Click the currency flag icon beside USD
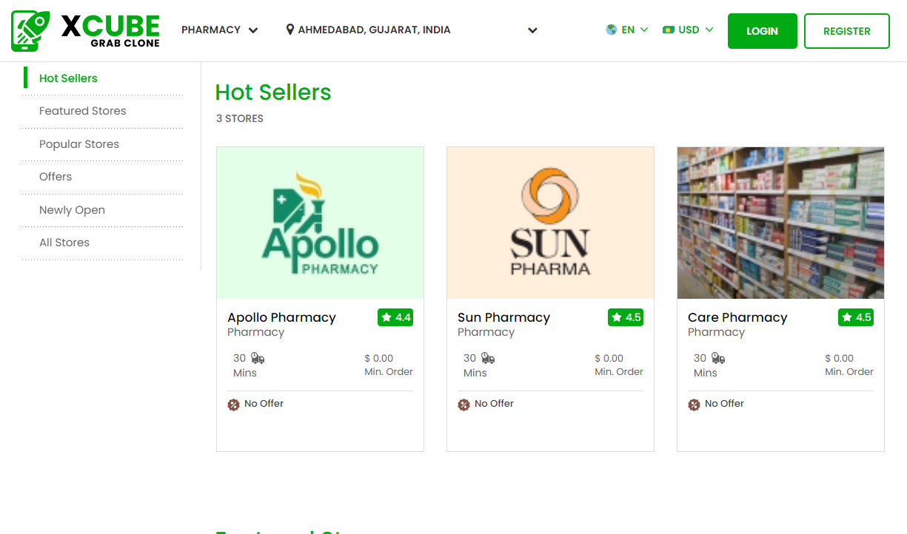This screenshot has height=534, width=907. point(670,30)
